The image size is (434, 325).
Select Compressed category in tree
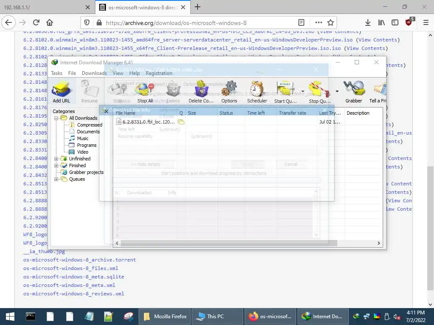[90, 125]
